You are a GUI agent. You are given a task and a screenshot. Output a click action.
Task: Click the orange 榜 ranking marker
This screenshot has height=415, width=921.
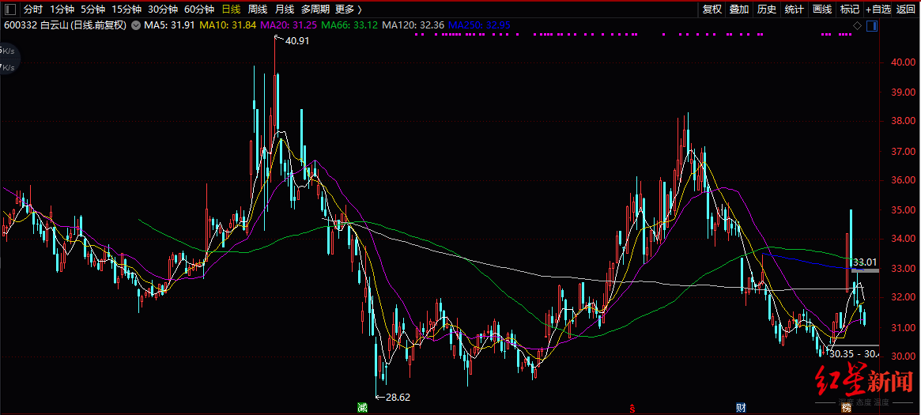[x=847, y=408]
